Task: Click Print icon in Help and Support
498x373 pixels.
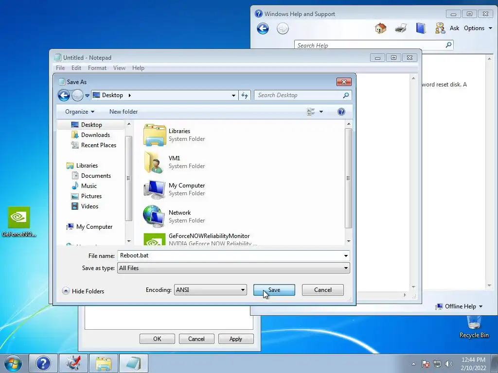Action: [x=401, y=28]
